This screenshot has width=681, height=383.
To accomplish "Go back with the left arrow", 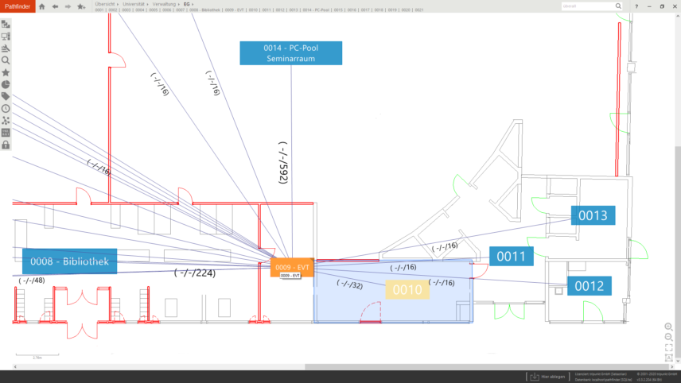I will tap(55, 6).
